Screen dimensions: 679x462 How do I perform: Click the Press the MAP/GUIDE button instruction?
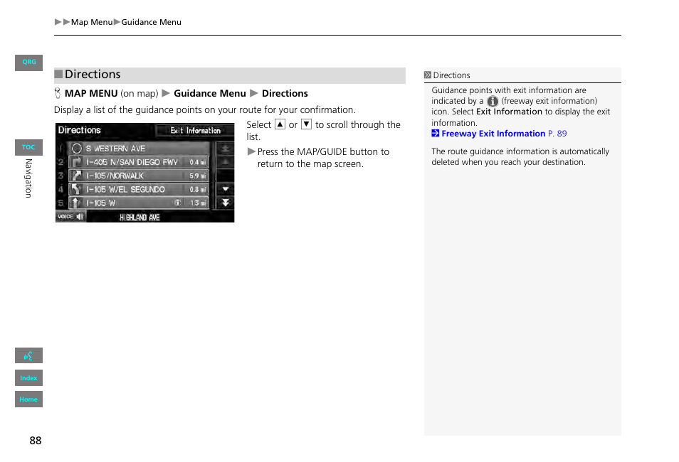[x=323, y=158]
